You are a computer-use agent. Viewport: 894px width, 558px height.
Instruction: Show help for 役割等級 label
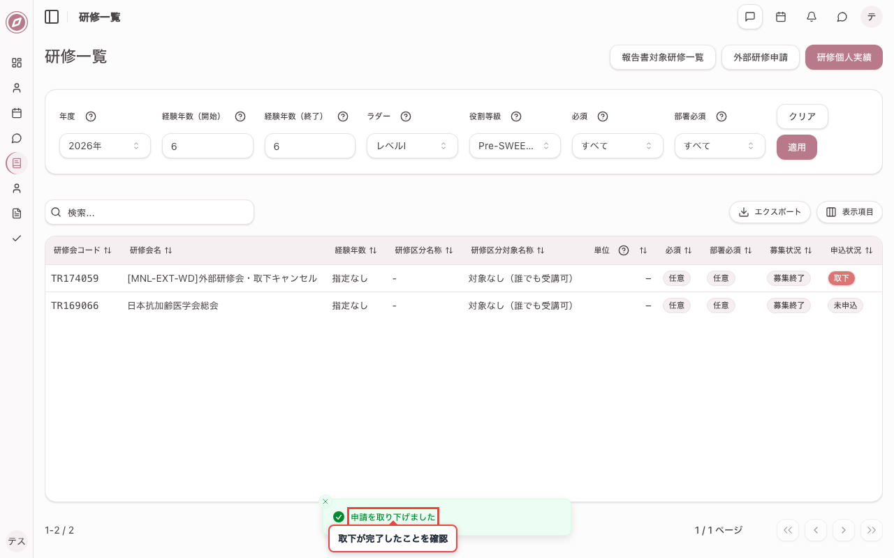click(516, 116)
